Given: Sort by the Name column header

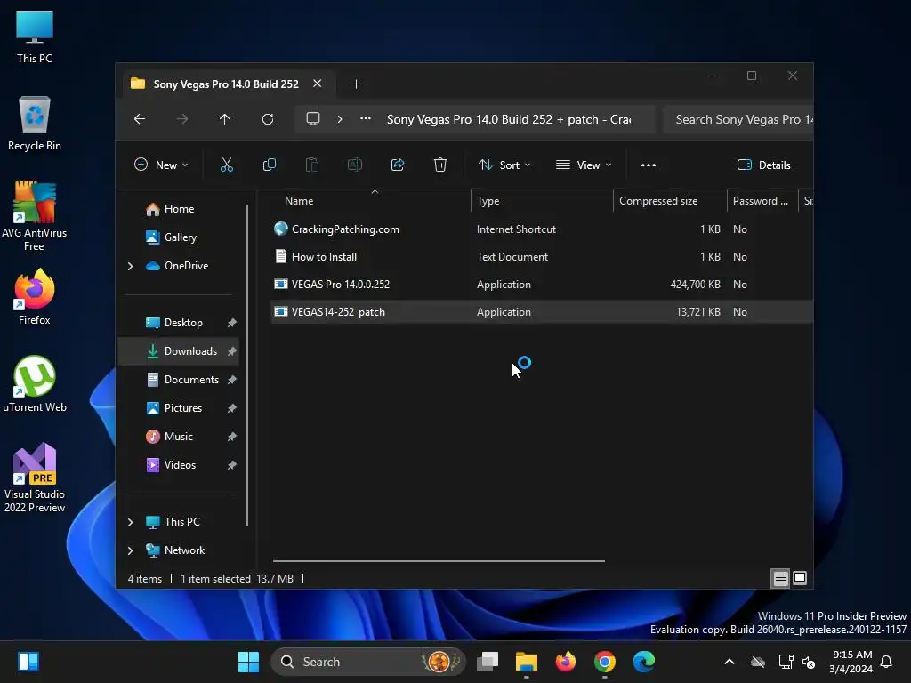Looking at the screenshot, I should click(371, 201).
